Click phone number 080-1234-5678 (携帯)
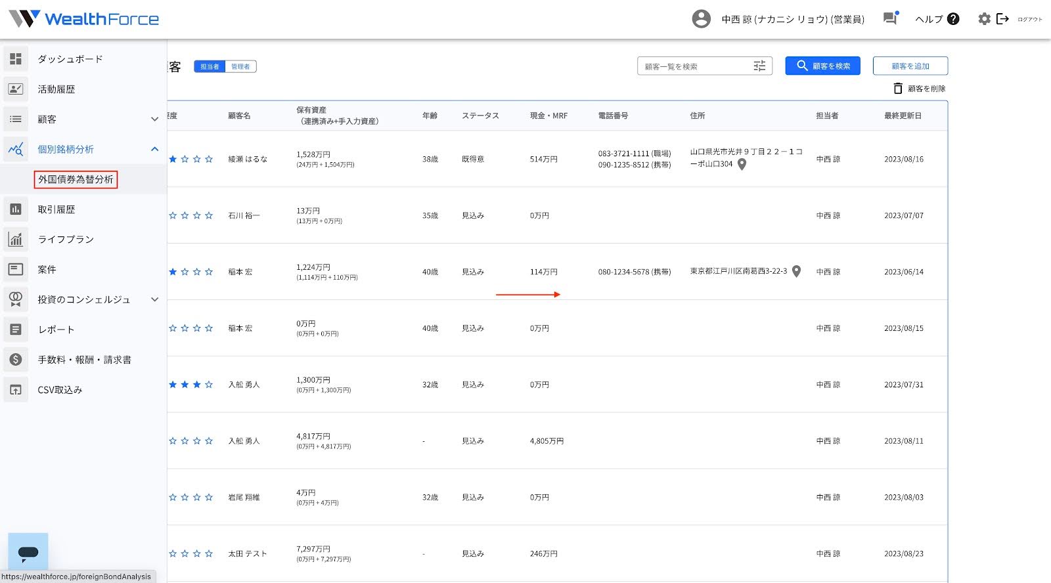Screen dimensions: 1051x583 pyautogui.click(x=635, y=271)
